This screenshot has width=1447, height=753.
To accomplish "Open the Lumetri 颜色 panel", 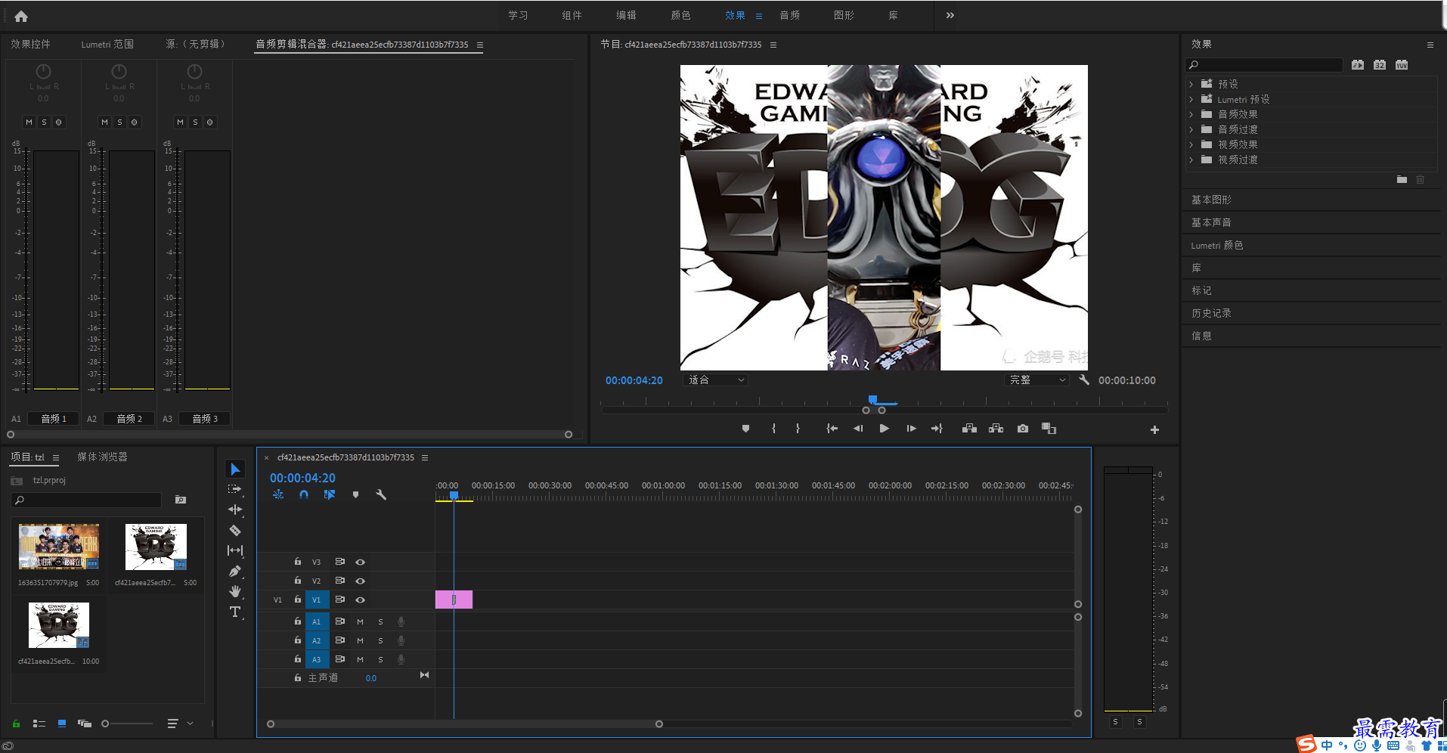I will [x=1216, y=245].
